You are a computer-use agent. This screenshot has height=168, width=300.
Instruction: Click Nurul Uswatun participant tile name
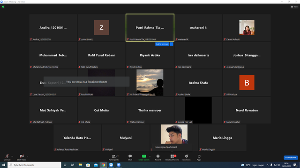point(247,110)
